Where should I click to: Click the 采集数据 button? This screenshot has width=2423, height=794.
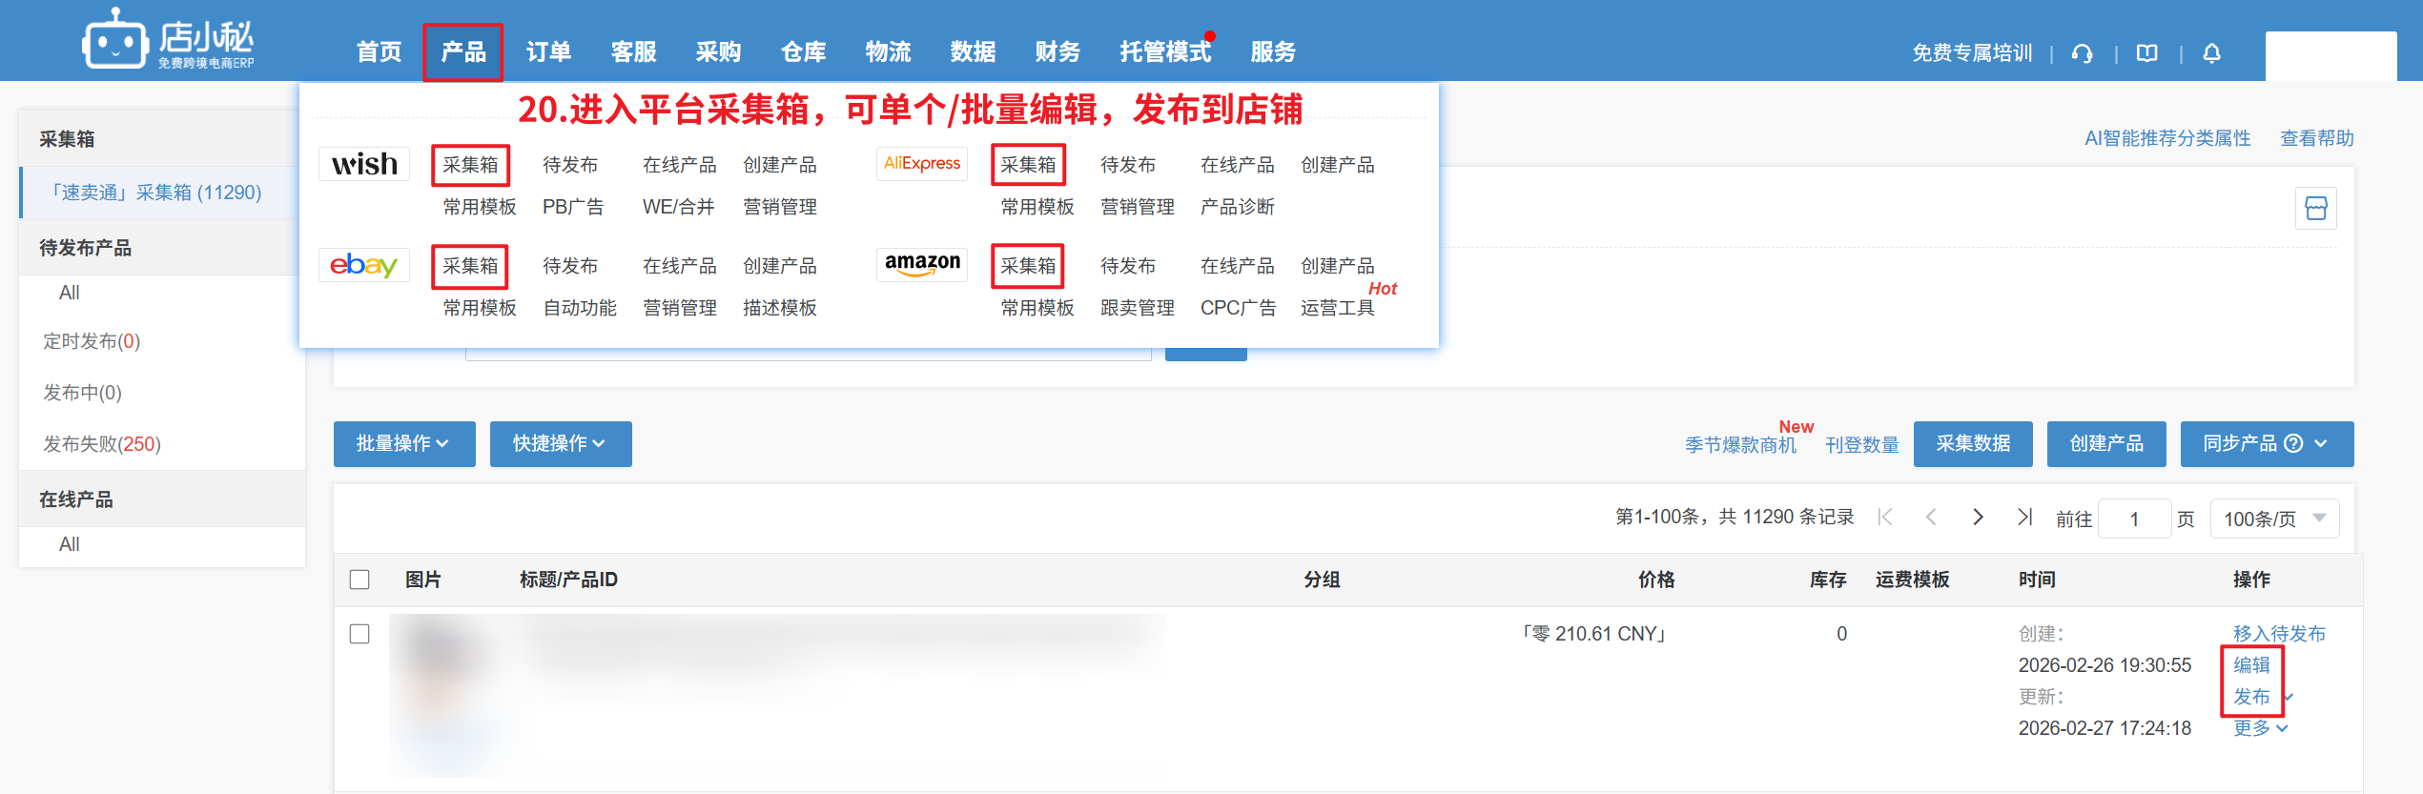pyautogui.click(x=1972, y=444)
